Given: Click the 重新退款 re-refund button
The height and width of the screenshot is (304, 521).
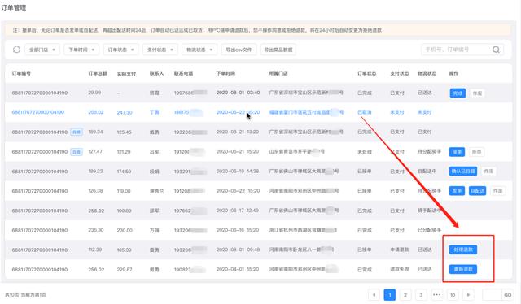Looking at the screenshot, I should pos(463,269).
